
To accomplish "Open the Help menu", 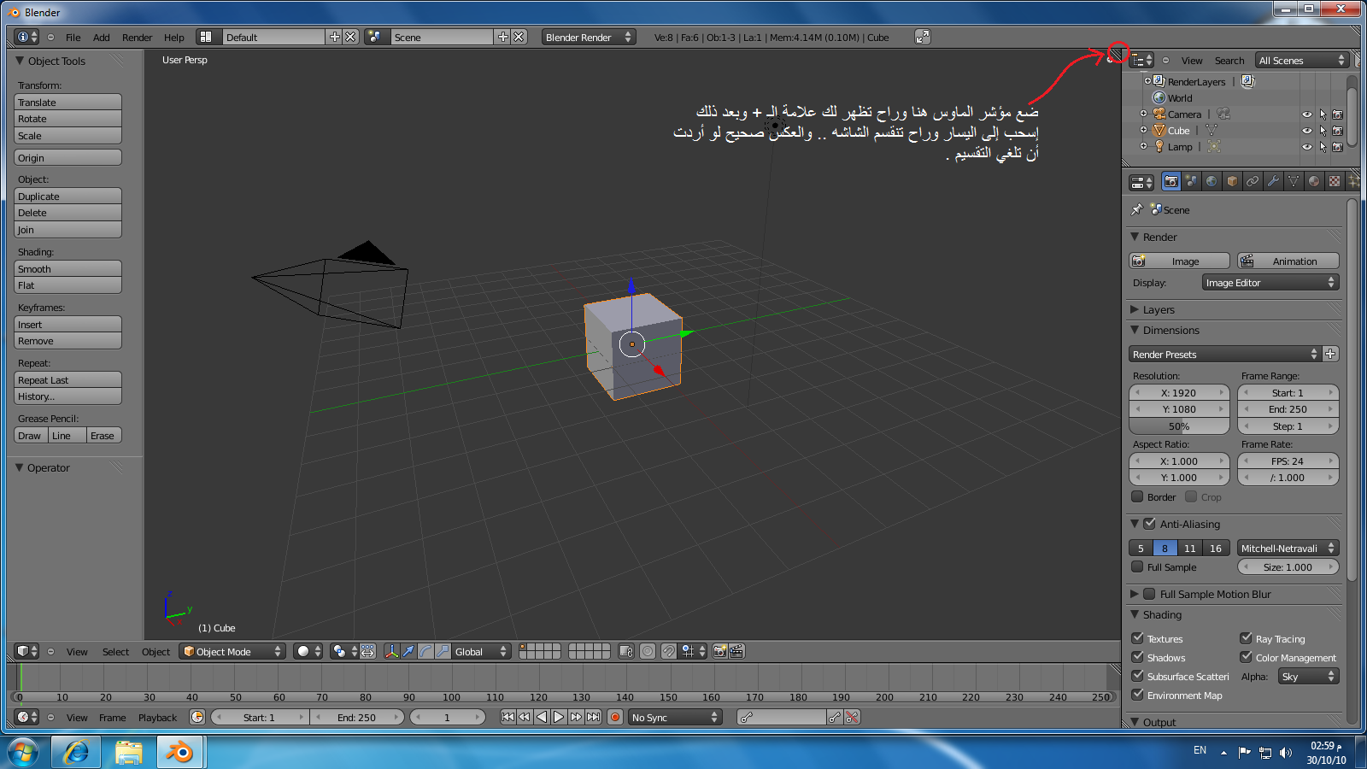I will 174,38.
